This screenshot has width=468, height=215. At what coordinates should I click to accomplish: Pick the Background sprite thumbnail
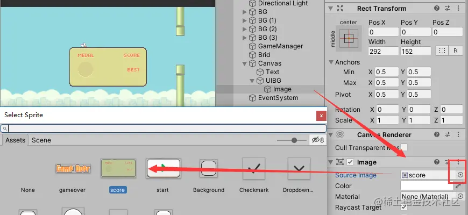(x=209, y=168)
